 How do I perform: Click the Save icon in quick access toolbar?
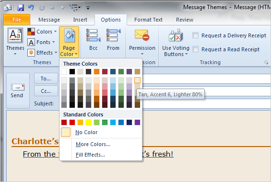[21, 8]
